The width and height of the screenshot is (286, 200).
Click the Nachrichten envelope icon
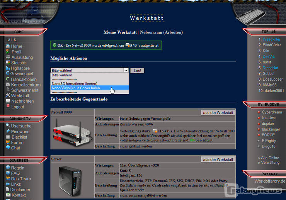click(8, 101)
